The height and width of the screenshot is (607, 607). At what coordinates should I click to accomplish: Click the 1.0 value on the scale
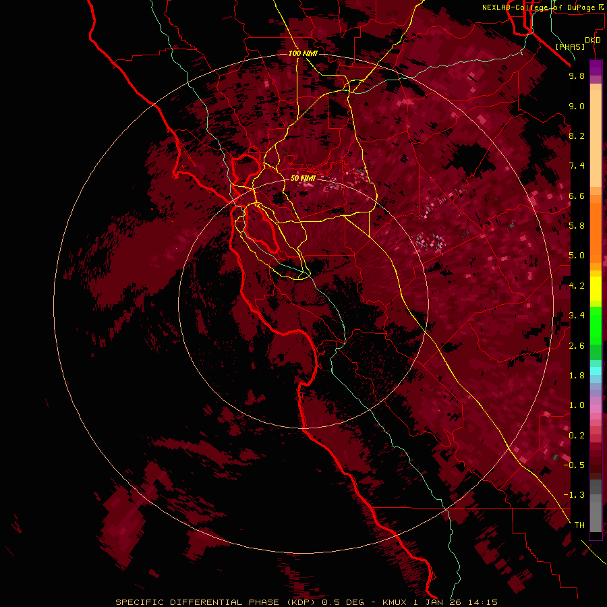577,405
